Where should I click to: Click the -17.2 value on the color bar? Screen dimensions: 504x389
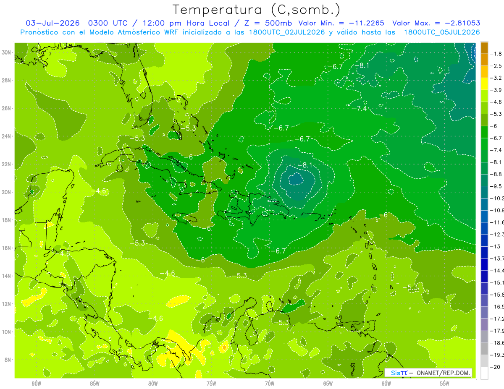tap(497, 319)
